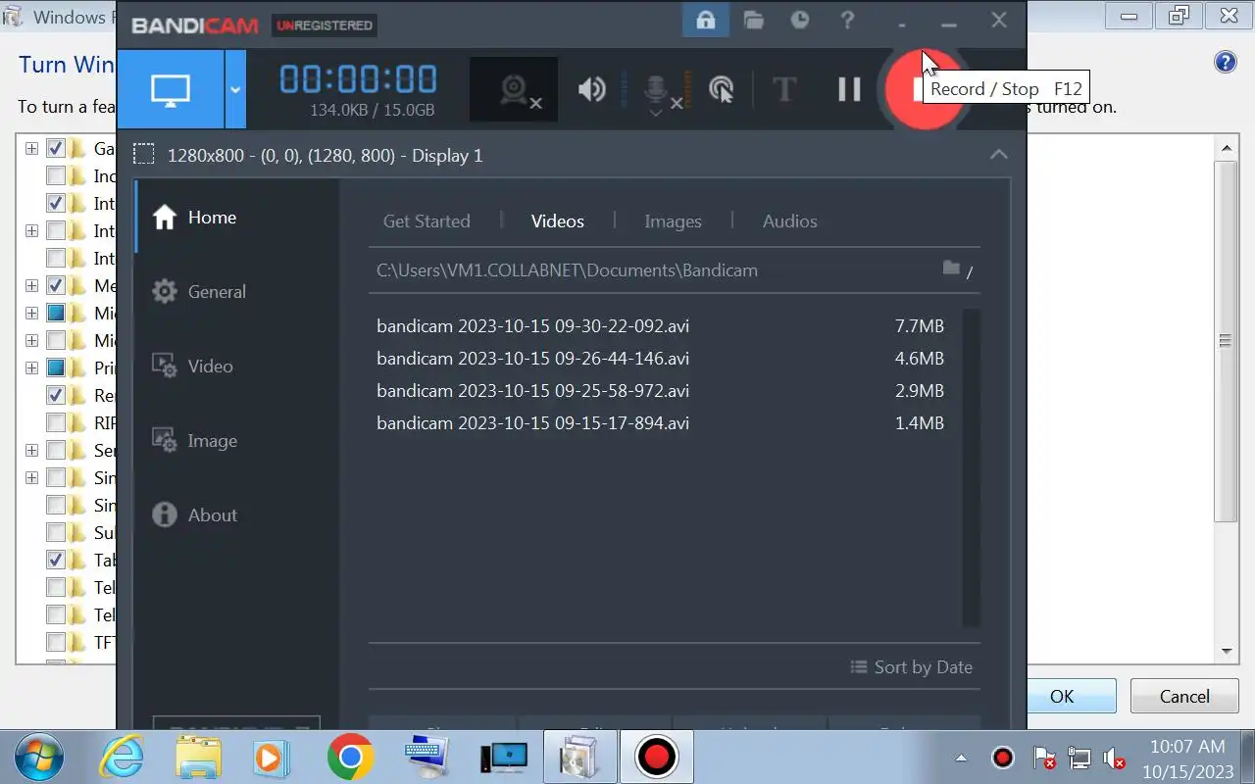The width and height of the screenshot is (1255, 784).
Task: Check the 'Su' feature checkbox in Windows Features
Action: (56, 533)
